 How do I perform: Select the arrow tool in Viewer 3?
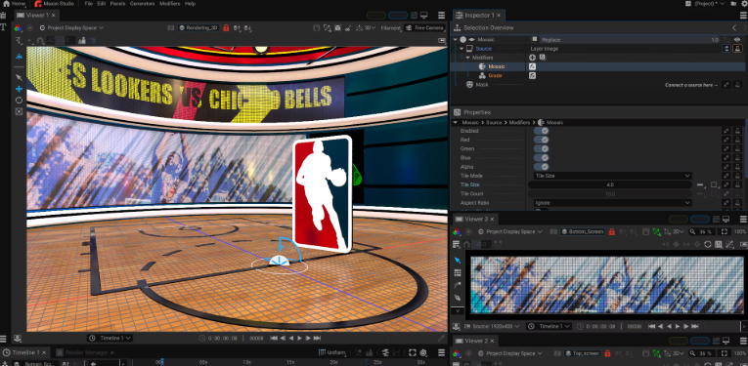(x=458, y=261)
